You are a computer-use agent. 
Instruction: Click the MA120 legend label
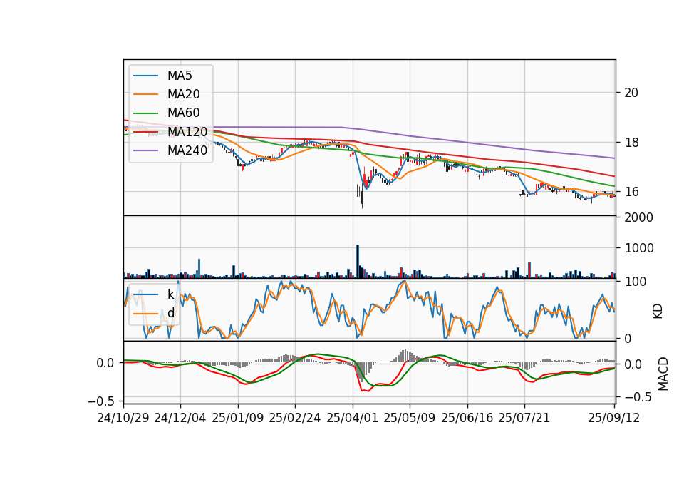187,132
